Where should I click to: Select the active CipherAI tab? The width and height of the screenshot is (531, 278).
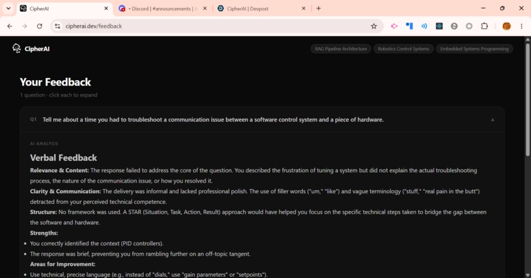65,9
